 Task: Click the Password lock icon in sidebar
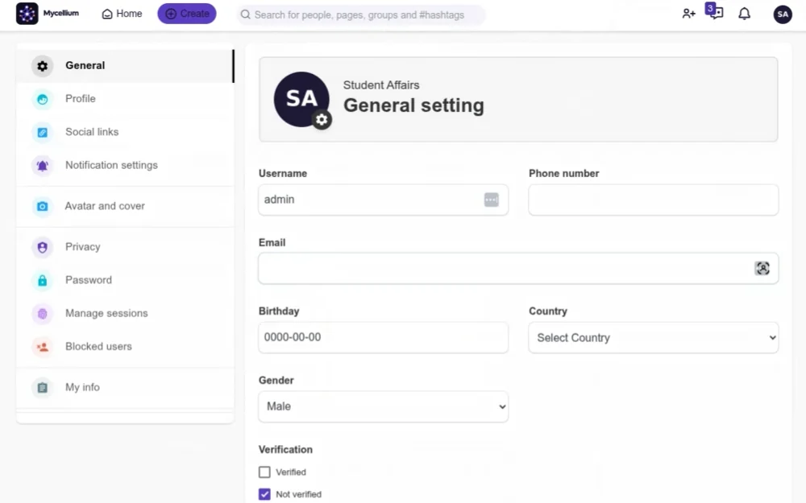pyautogui.click(x=43, y=280)
